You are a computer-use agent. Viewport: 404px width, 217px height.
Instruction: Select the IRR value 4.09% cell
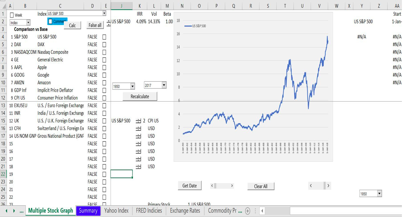click(x=141, y=22)
